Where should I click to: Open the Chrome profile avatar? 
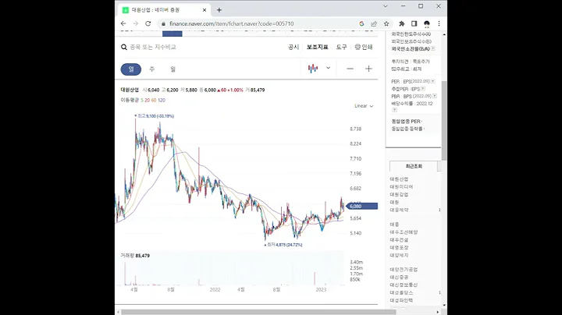click(x=426, y=23)
